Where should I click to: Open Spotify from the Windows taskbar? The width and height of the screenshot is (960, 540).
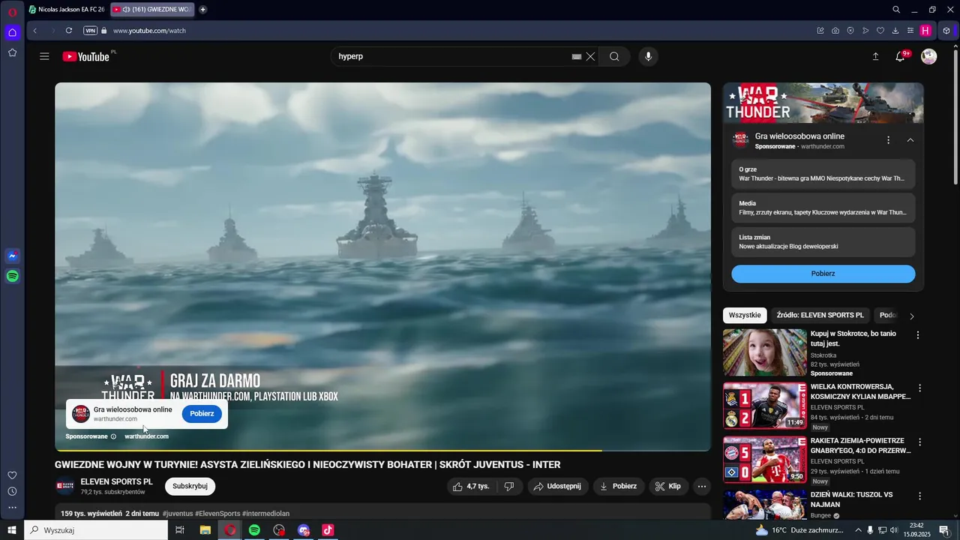coord(254,530)
